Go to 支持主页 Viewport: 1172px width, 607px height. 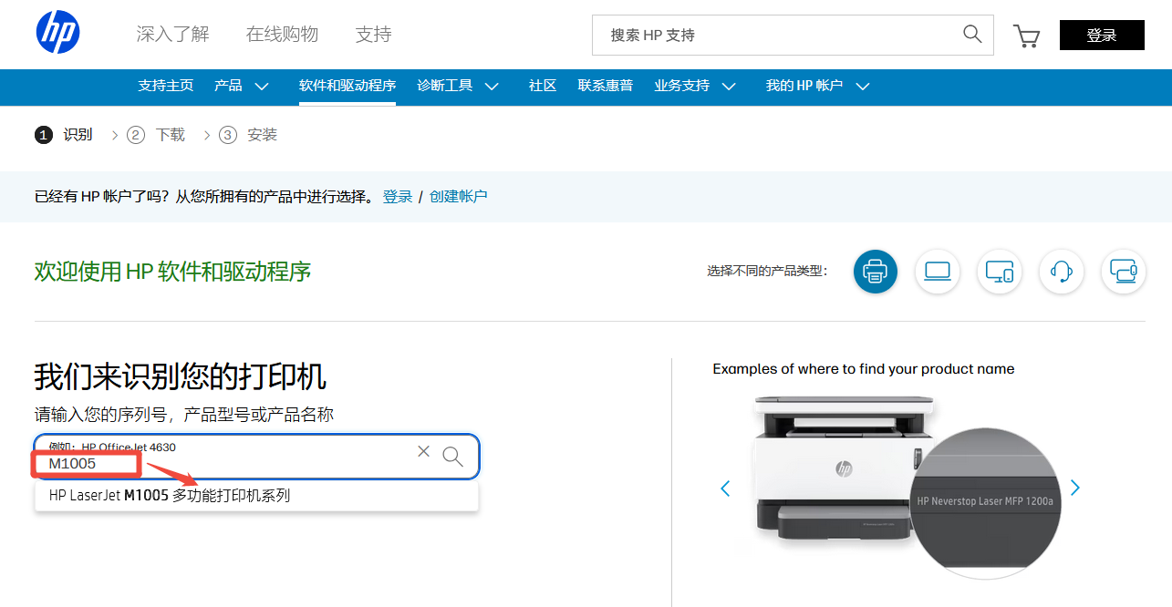[x=166, y=86]
